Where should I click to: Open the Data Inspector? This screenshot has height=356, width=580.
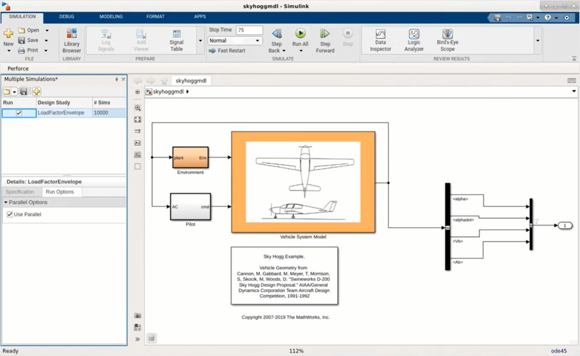tap(380, 40)
